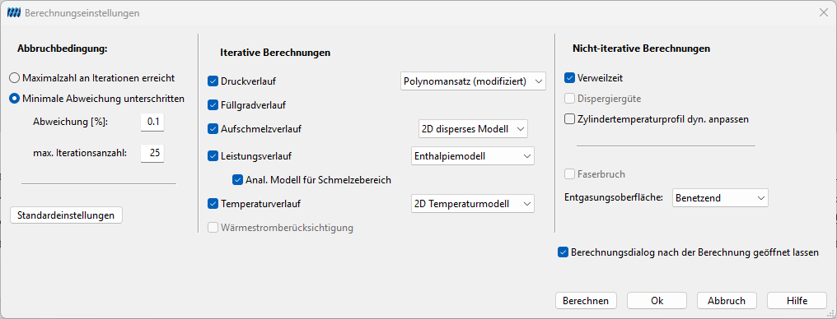Open the Enthalpiemodell dropdown
837x319 pixels.
tap(473, 156)
